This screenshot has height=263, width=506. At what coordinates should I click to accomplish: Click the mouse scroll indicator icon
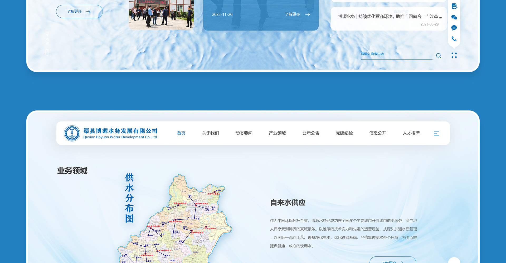(x=47, y=52)
